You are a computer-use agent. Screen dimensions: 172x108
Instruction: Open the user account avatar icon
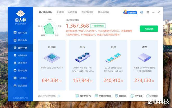tap(142, 12)
